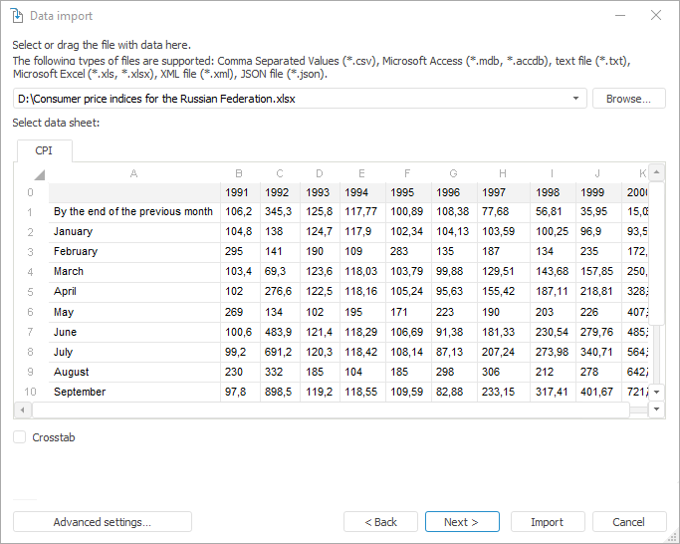Image resolution: width=680 pixels, height=544 pixels.
Task: Close the Data import dialog
Action: (x=655, y=15)
